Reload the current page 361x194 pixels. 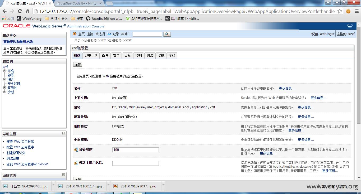click(20, 11)
